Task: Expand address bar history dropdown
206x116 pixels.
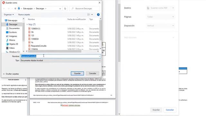Action: (x=60, y=9)
